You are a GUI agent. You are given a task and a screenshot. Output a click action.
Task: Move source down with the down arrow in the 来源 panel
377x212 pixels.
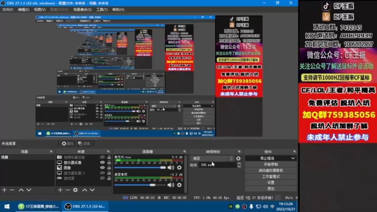pyautogui.click(x=92, y=190)
